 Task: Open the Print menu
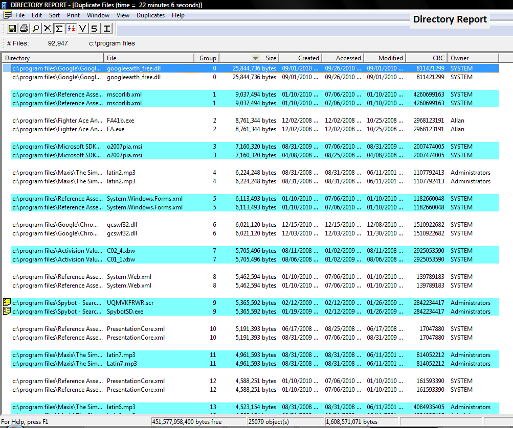[73, 15]
